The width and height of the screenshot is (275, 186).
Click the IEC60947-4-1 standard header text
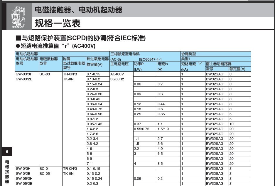click(x=151, y=59)
